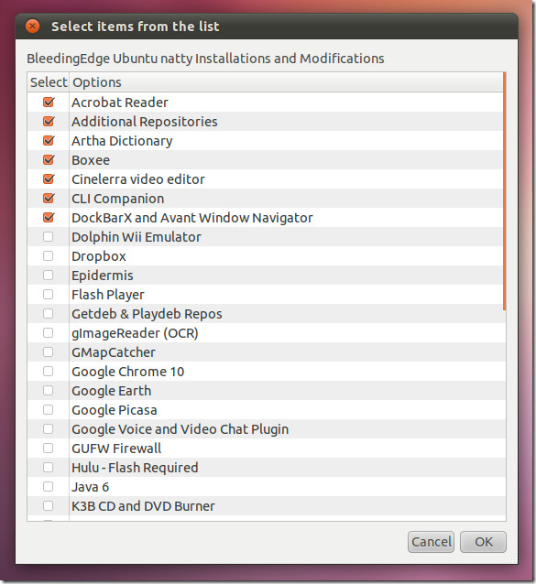
Task: Confirm selection with the OK button
Action: point(483,542)
